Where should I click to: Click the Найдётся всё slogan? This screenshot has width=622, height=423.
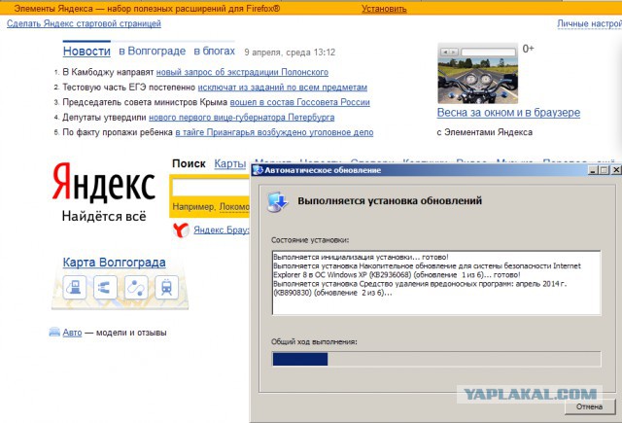104,216
